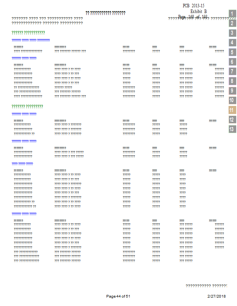
Task: Click the first green section heading
Action: coord(28,33)
